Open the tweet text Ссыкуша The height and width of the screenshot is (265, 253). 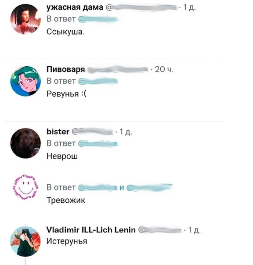[65, 32]
